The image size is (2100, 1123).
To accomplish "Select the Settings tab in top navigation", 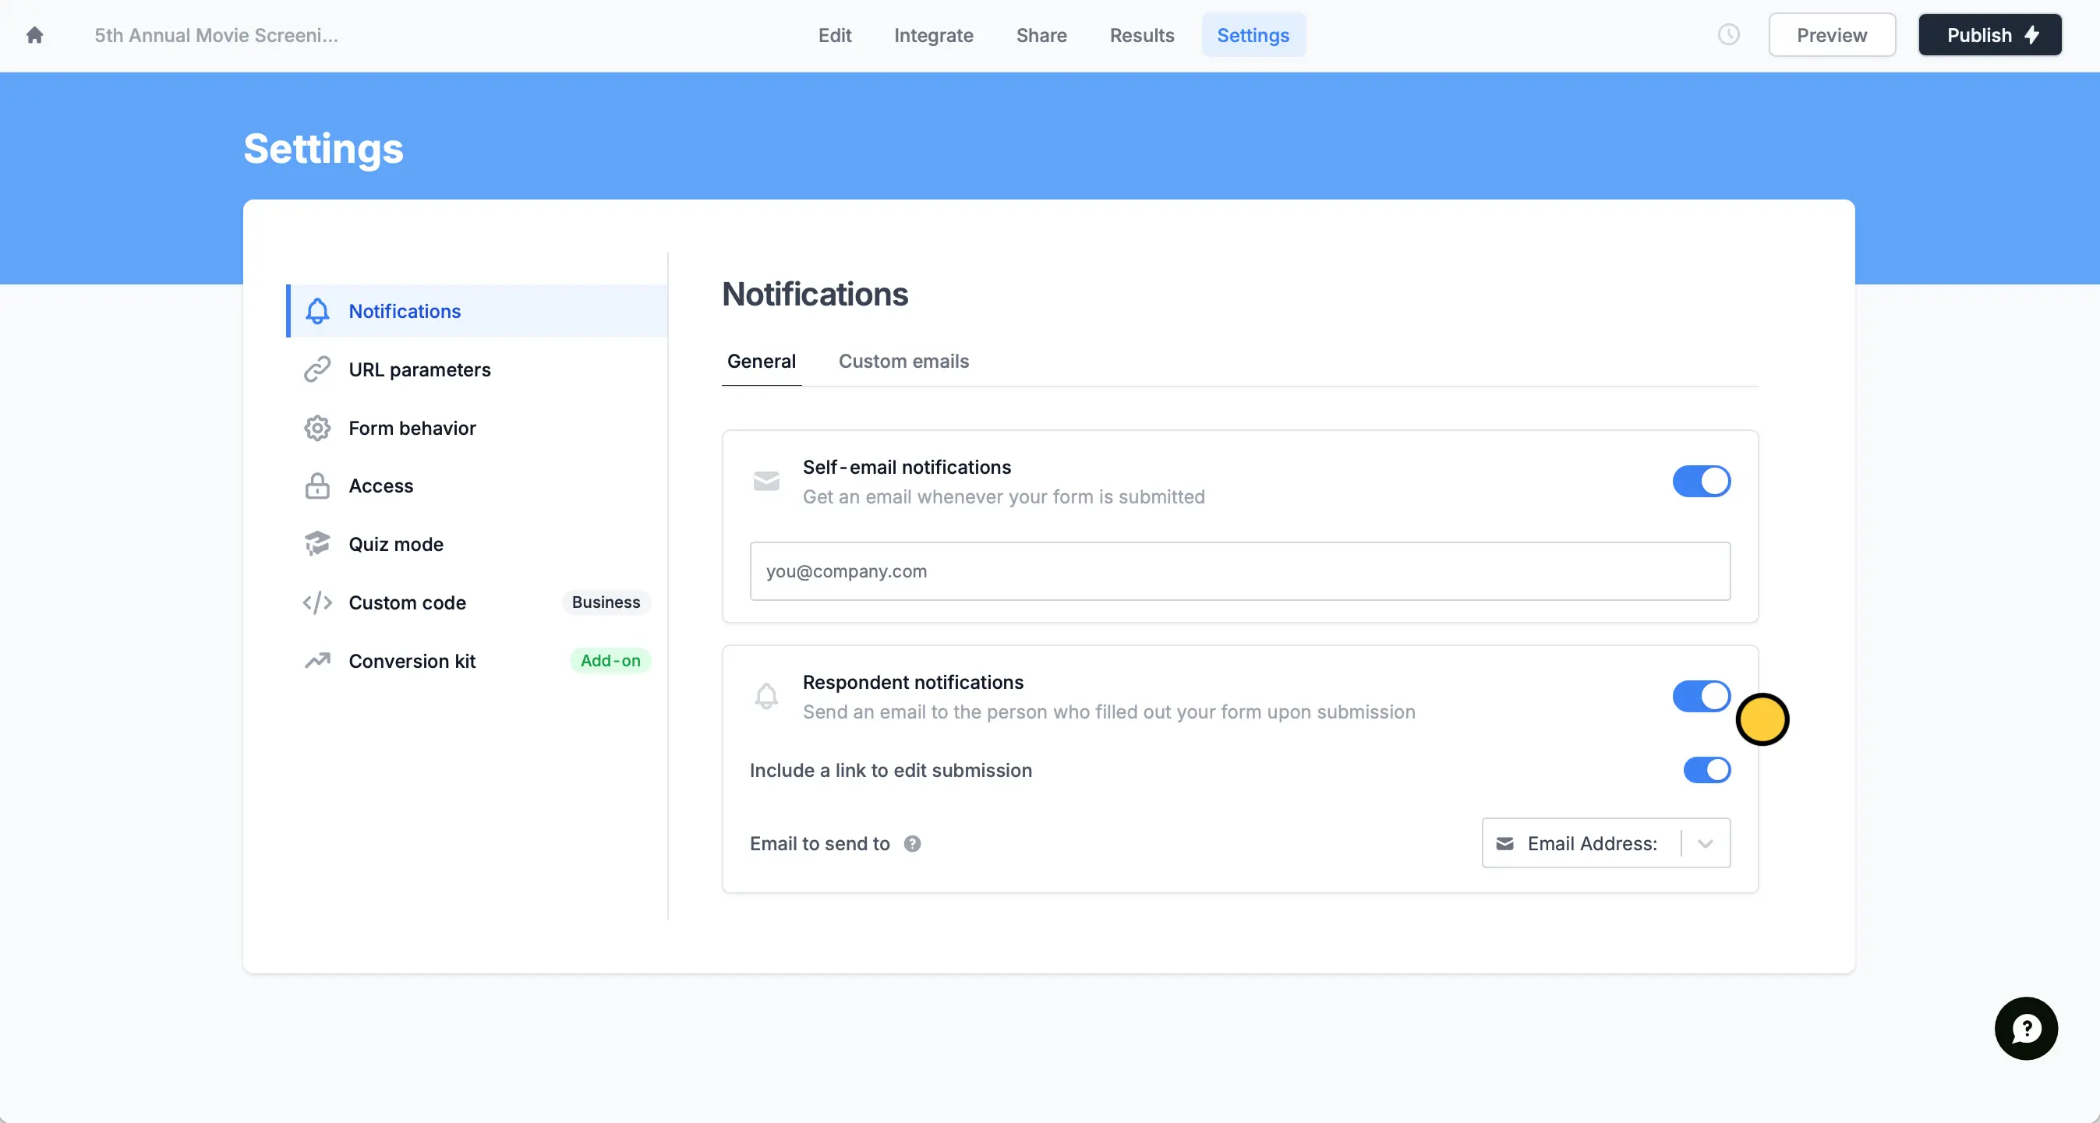I will tap(1253, 35).
